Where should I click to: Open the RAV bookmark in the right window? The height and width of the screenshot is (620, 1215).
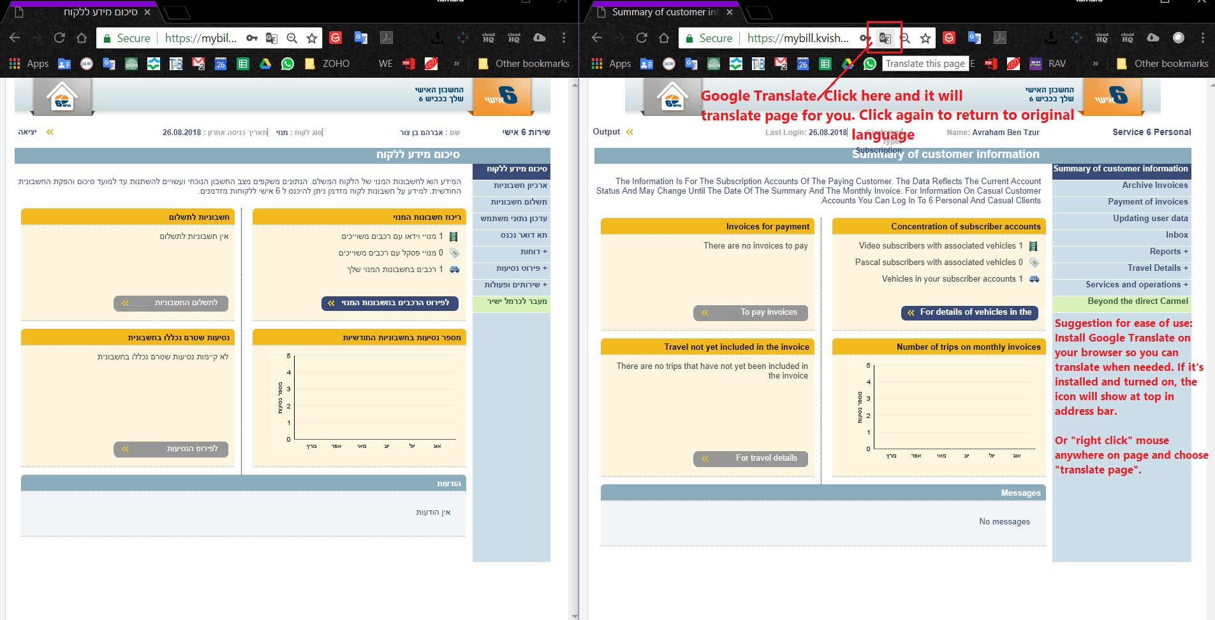pos(1049,64)
